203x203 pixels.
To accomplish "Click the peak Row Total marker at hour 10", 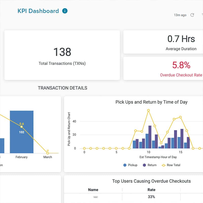I will (x=148, y=110).
